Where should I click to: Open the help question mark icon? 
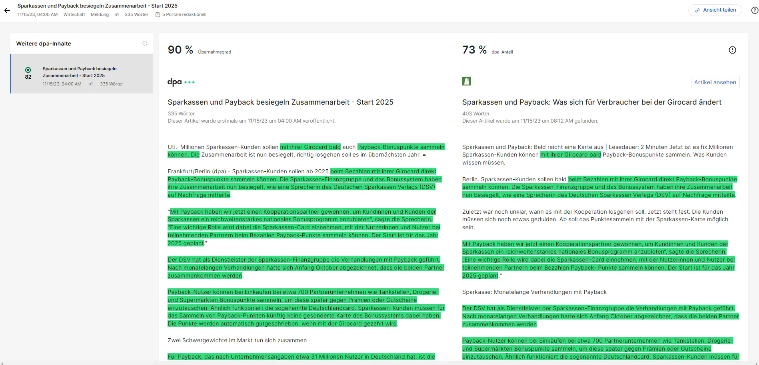point(755,10)
